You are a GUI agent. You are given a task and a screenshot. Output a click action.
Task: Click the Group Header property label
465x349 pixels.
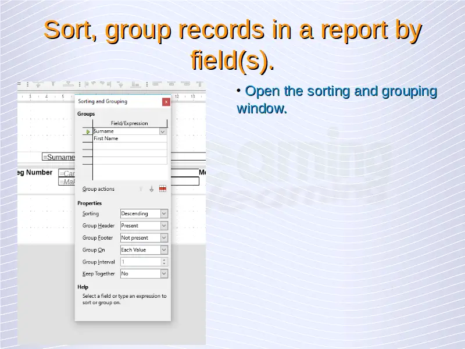click(98, 226)
